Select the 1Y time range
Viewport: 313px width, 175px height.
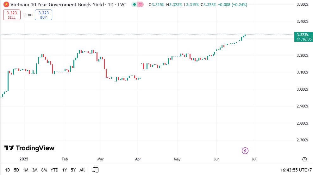(x=65, y=170)
